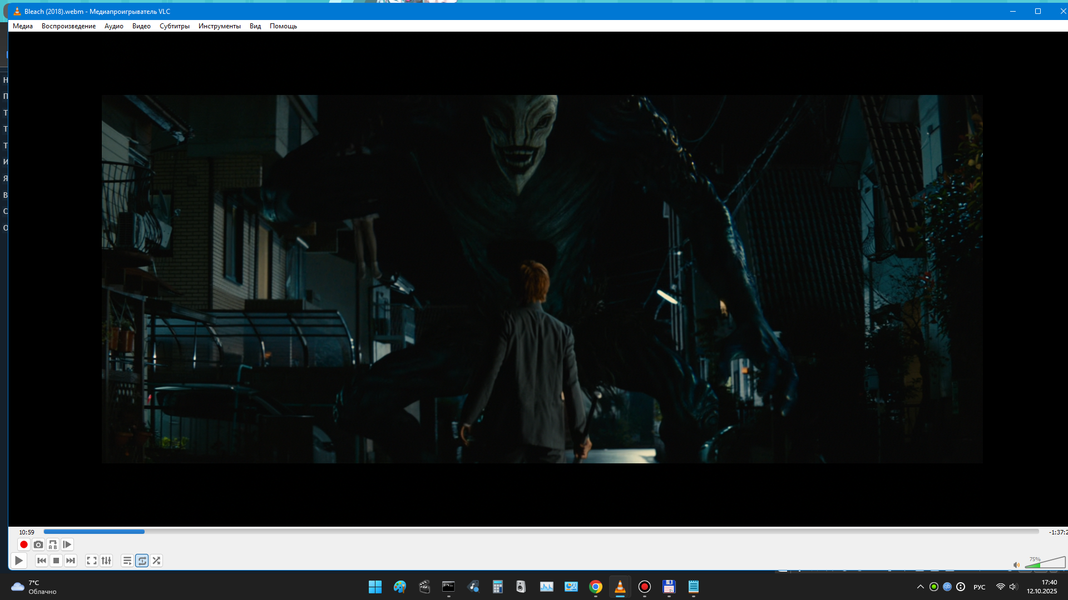The height and width of the screenshot is (600, 1068).
Task: Click the playback seek bar
Action: pos(540,532)
